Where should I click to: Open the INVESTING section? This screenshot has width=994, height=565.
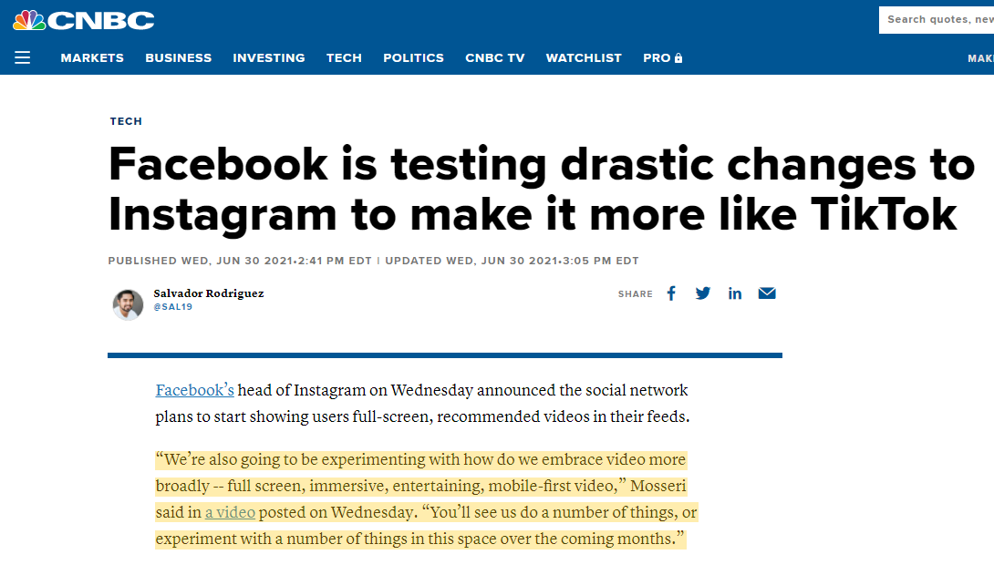[x=269, y=57]
